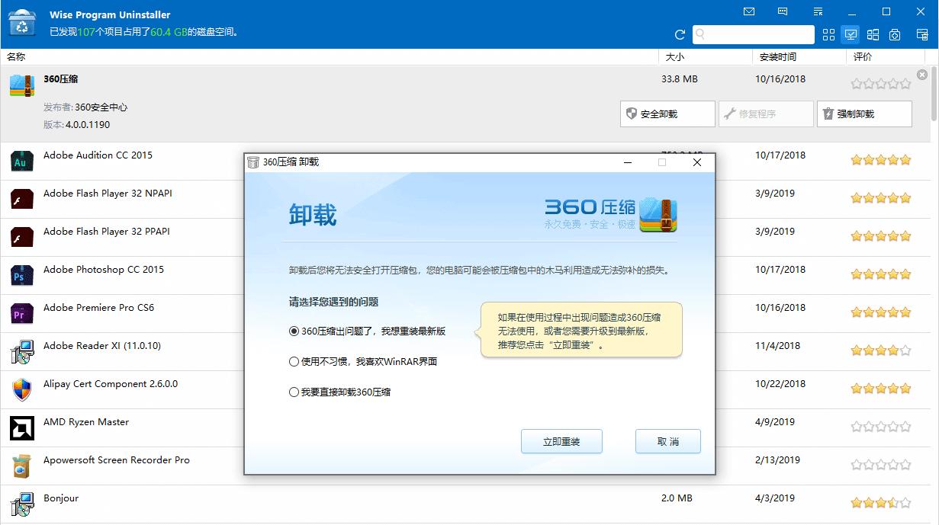Open the chat message icon
939x525 pixels.
point(783,11)
